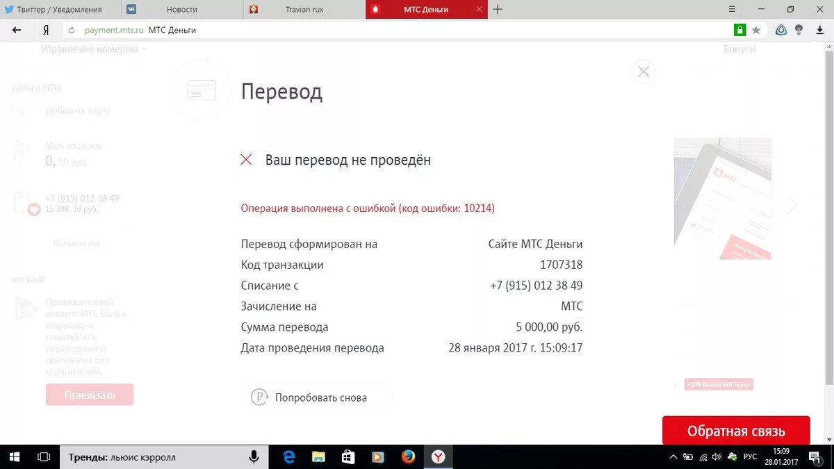Image resolution: width=834 pixels, height=469 pixels.
Task: Open the Windows Start menu
Action: [x=15, y=457]
